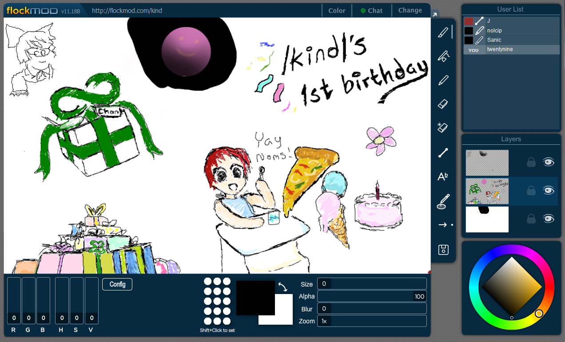Click the brush icon next to Sanic

pyautogui.click(x=479, y=40)
